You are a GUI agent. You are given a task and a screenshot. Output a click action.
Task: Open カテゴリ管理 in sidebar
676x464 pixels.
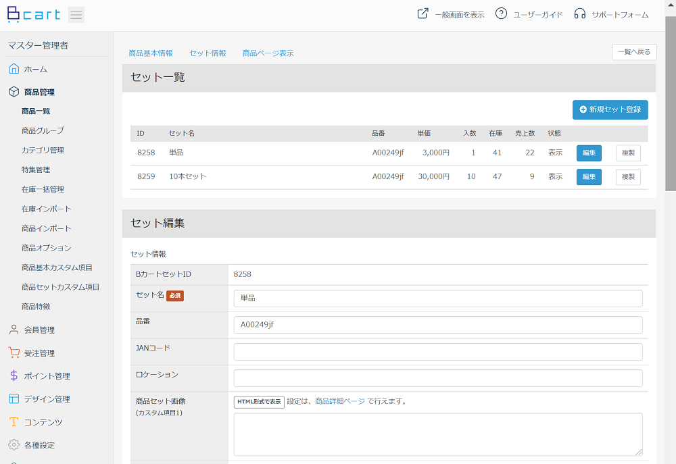tap(43, 150)
